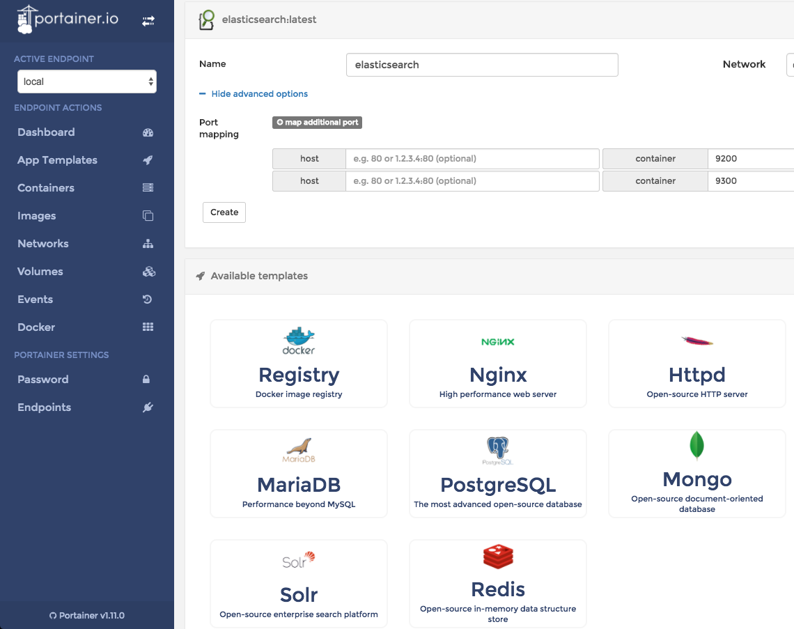The image size is (794, 629).
Task: Open the Docker menu item
Action: [x=36, y=327]
